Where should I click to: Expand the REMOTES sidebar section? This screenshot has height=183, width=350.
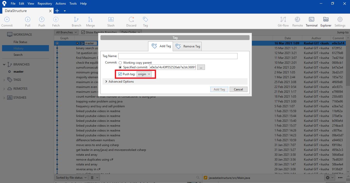(x=4, y=89)
